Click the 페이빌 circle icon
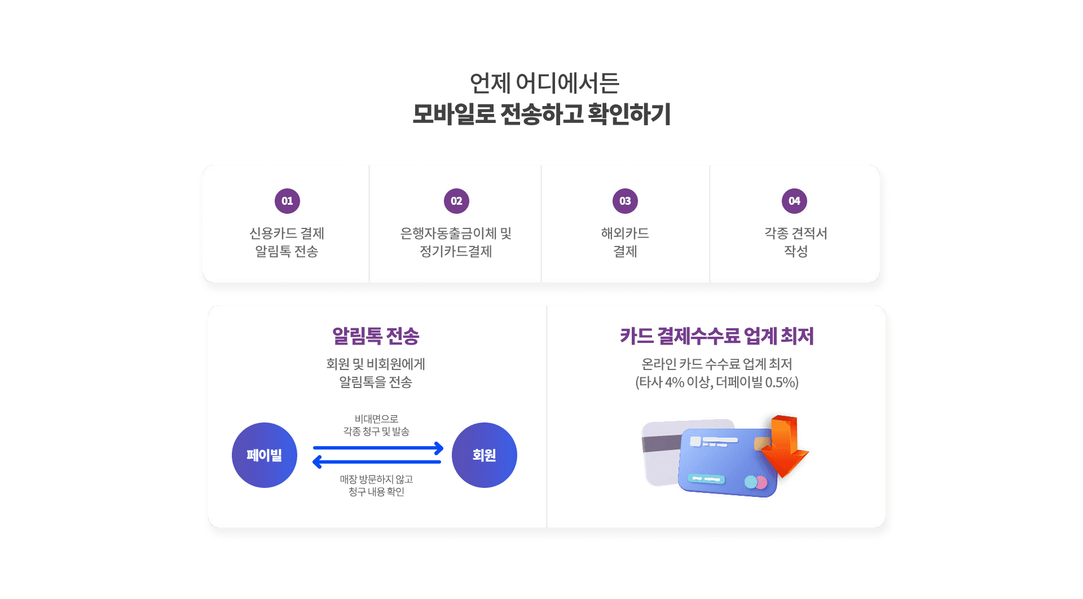Viewport: 1083px width, 599px height. pyautogui.click(x=265, y=455)
